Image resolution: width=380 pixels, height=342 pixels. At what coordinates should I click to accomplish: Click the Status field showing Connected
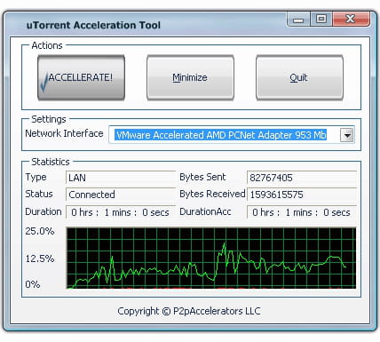click(x=121, y=195)
